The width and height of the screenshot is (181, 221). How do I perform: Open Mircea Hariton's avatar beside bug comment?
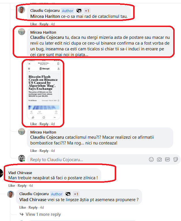(22, 32)
